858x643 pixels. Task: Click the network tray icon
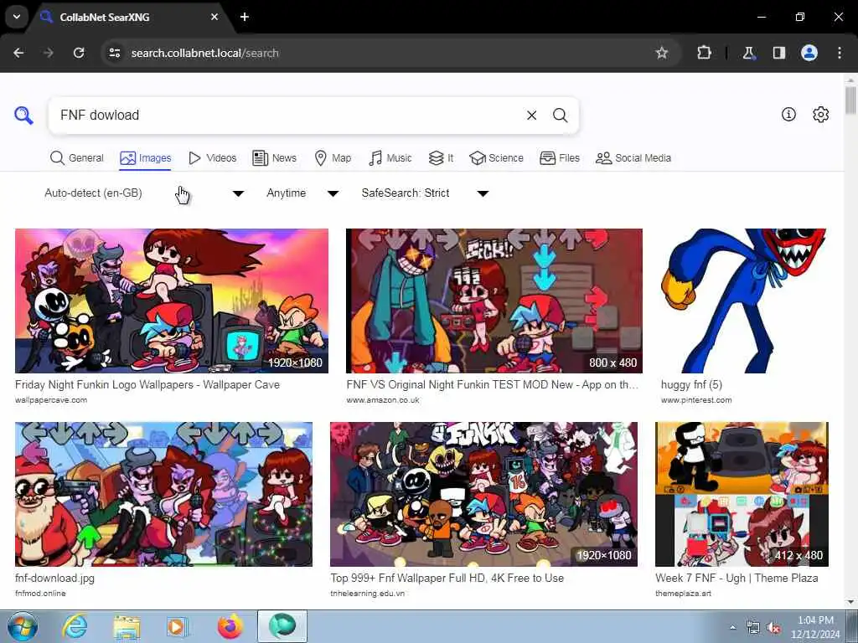[x=753, y=628]
